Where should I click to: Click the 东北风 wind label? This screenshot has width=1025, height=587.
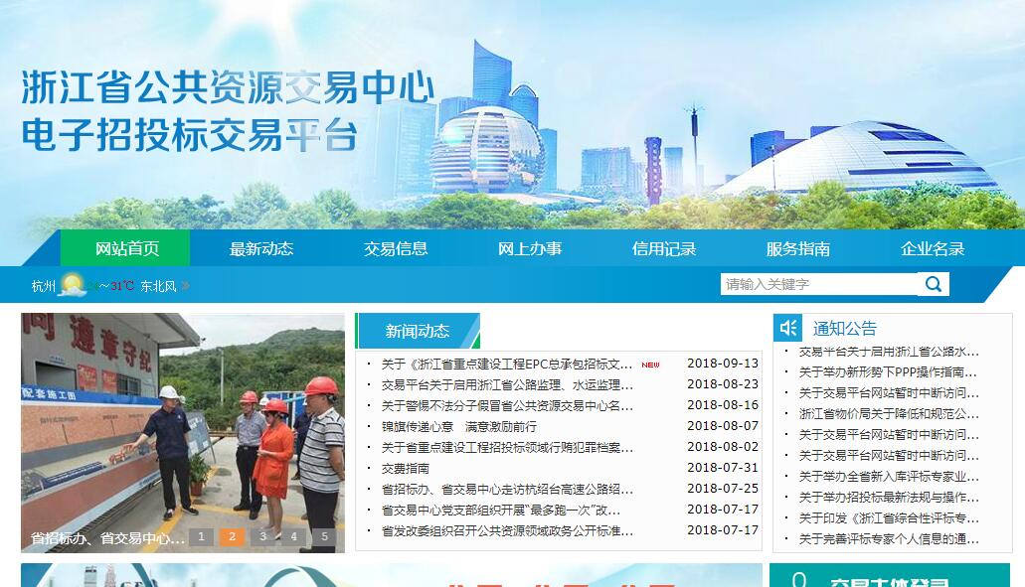[x=158, y=286]
